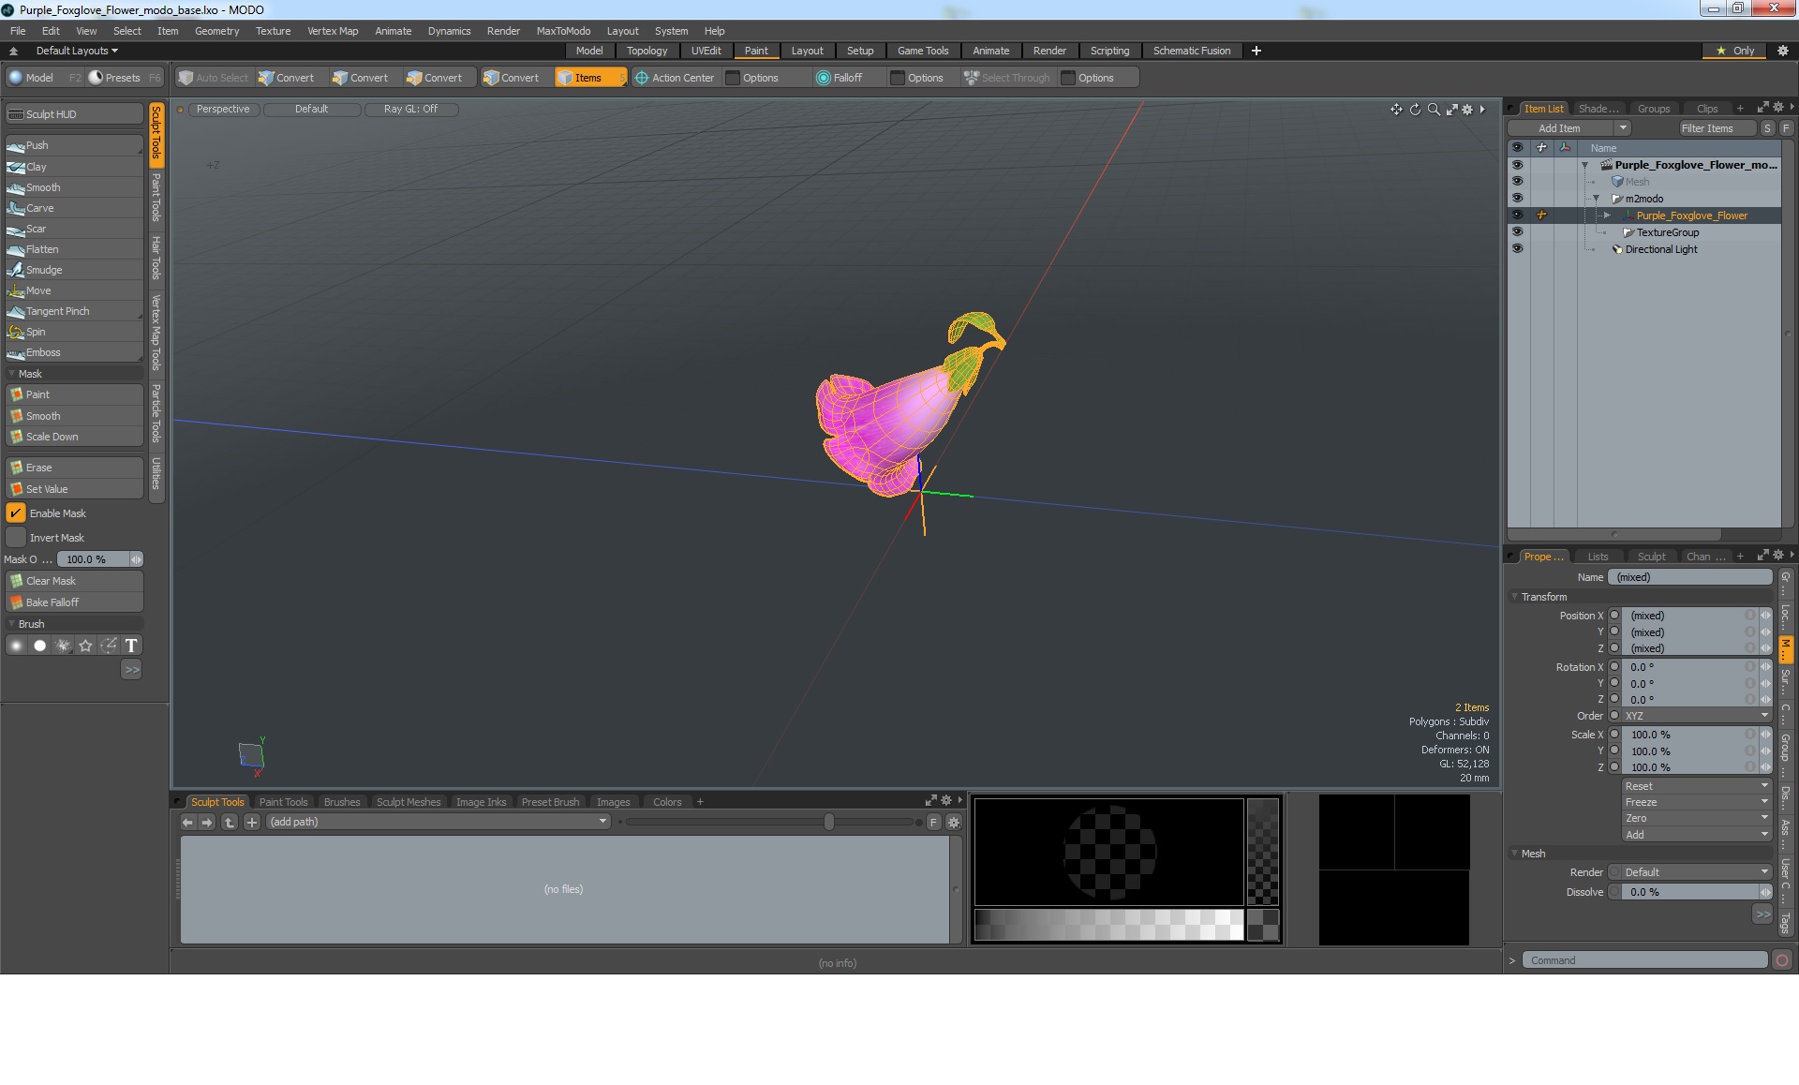Switch to the UVEdit layout tab
The width and height of the screenshot is (1799, 1085).
[x=706, y=51]
